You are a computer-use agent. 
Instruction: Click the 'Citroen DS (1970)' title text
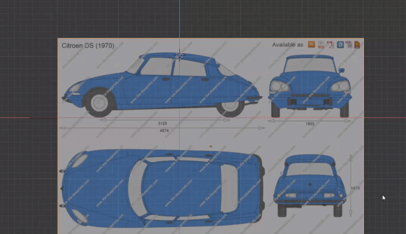[x=88, y=45]
